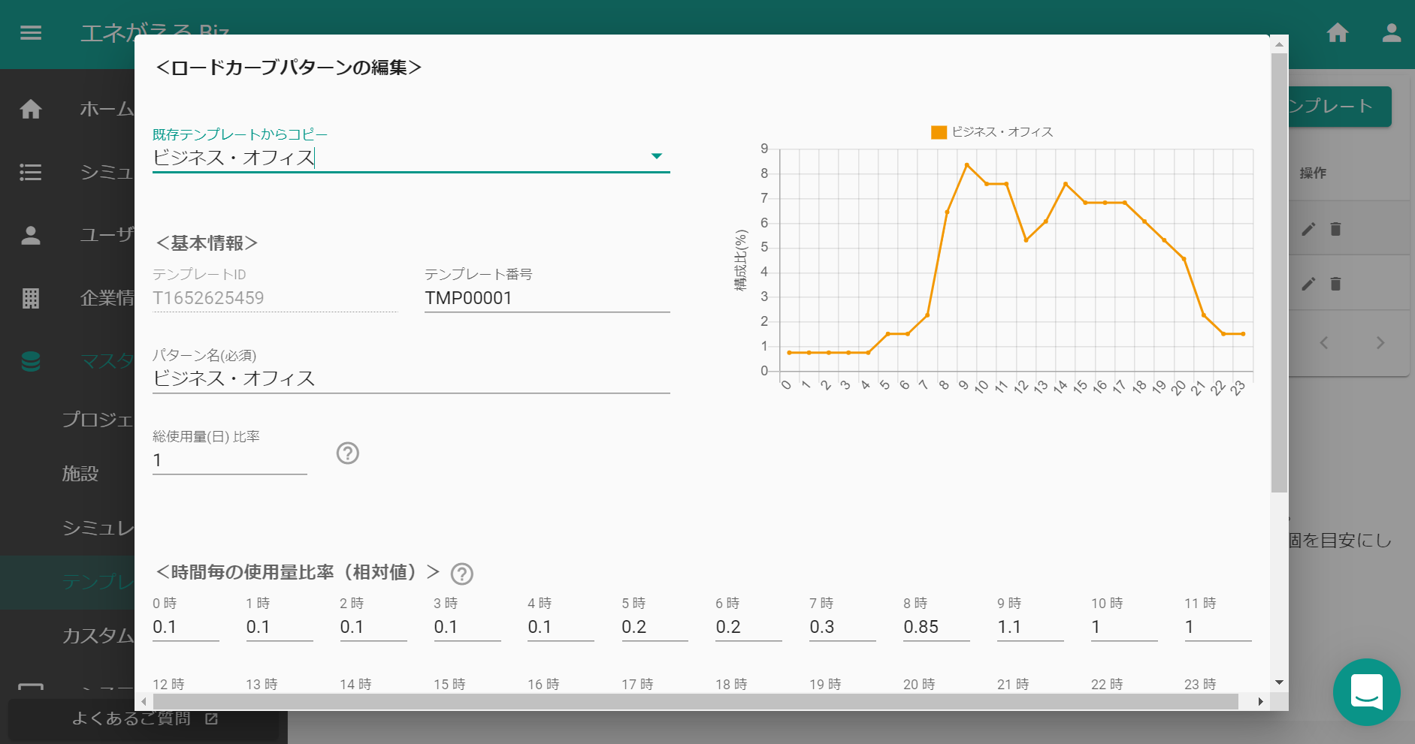Go to next page chevron in table

coord(1380,343)
